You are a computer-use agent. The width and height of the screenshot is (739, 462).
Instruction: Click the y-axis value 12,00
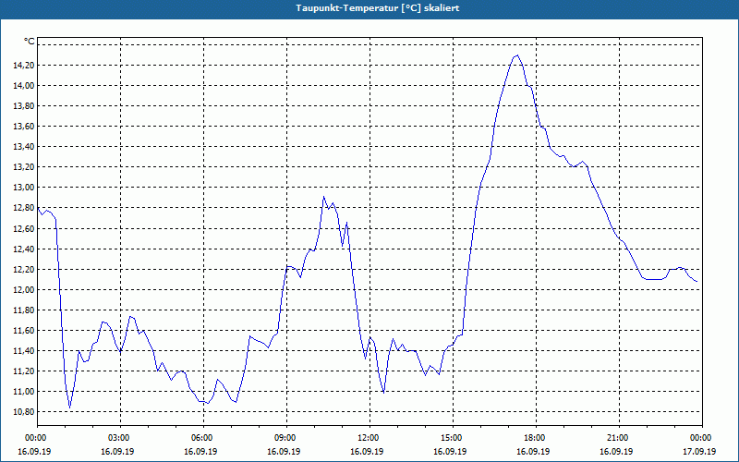(25, 289)
